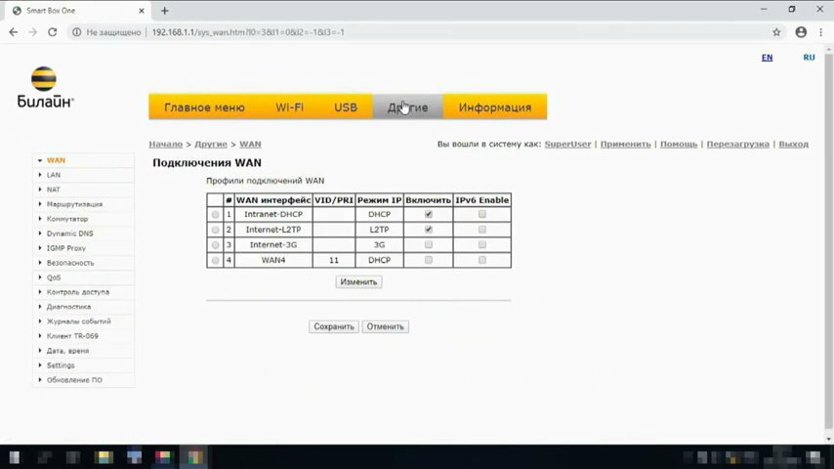
Task: Open a new browser tab
Action: click(x=164, y=11)
